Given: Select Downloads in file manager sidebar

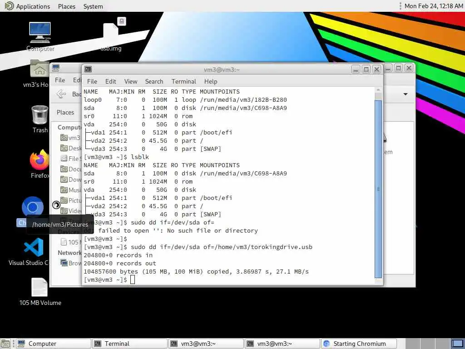Looking at the screenshot, I should tap(70, 179).
